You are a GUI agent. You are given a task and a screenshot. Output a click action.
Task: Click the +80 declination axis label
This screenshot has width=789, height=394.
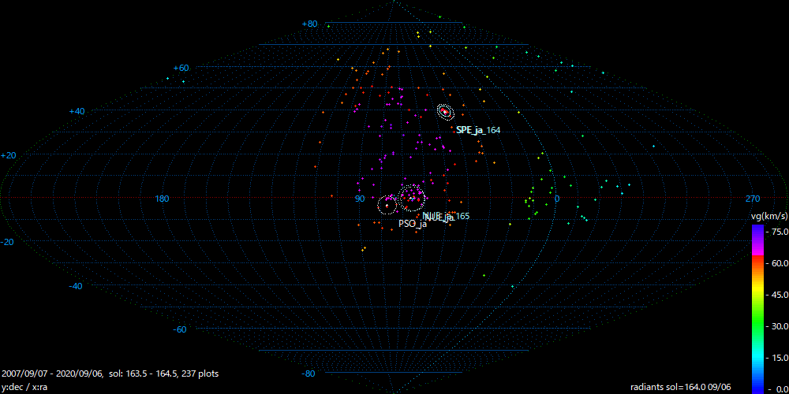[x=309, y=24]
